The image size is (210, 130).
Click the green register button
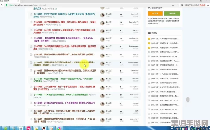tap(172, 13)
